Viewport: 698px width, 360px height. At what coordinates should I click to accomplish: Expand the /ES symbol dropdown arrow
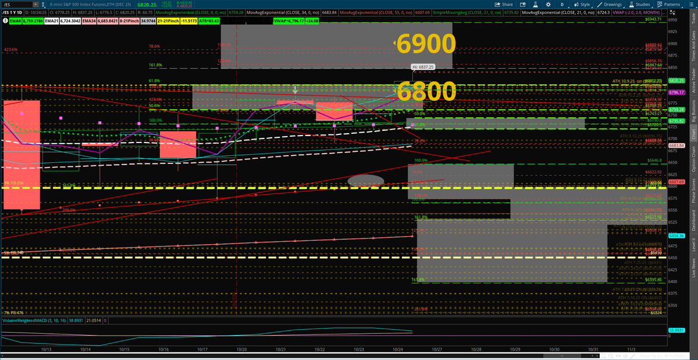tap(35, 5)
